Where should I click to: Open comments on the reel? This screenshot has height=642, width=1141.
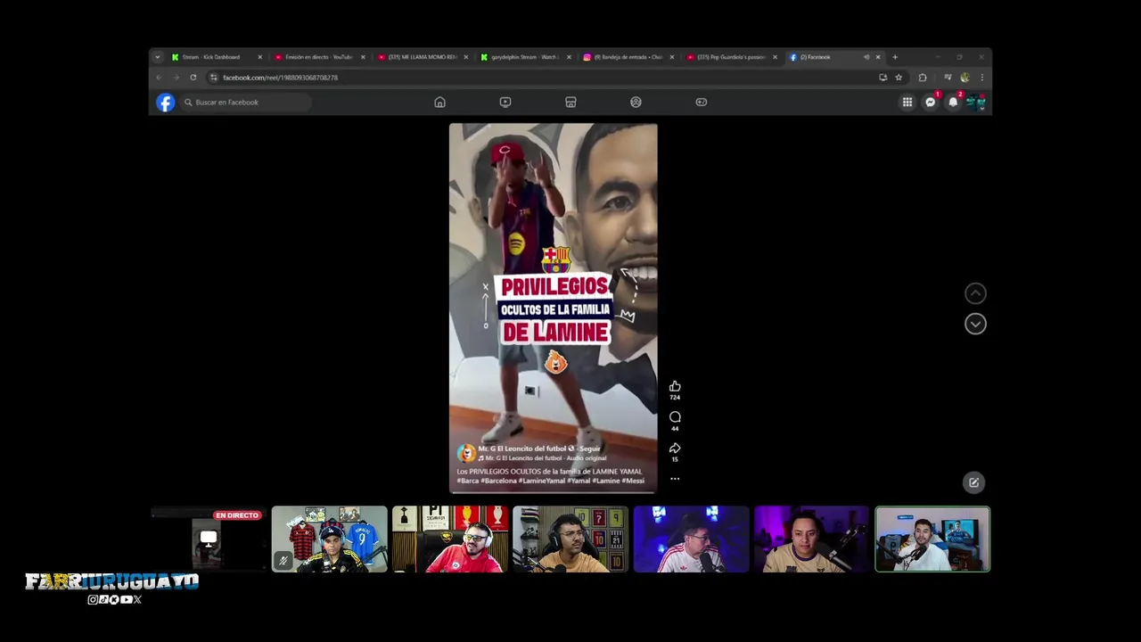coord(675,417)
